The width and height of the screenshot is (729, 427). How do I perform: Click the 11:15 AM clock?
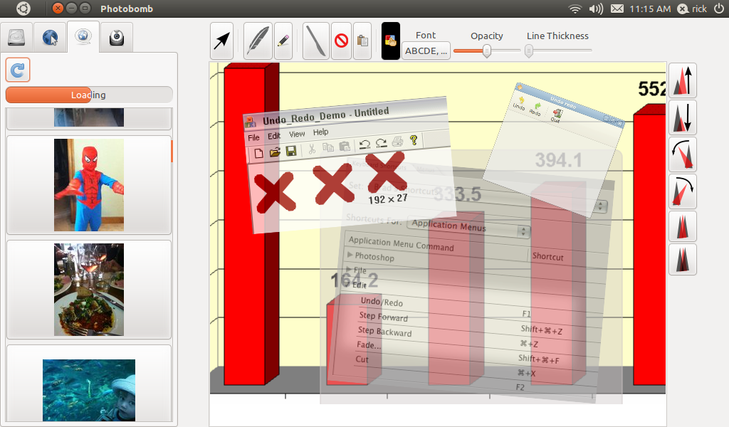(650, 9)
